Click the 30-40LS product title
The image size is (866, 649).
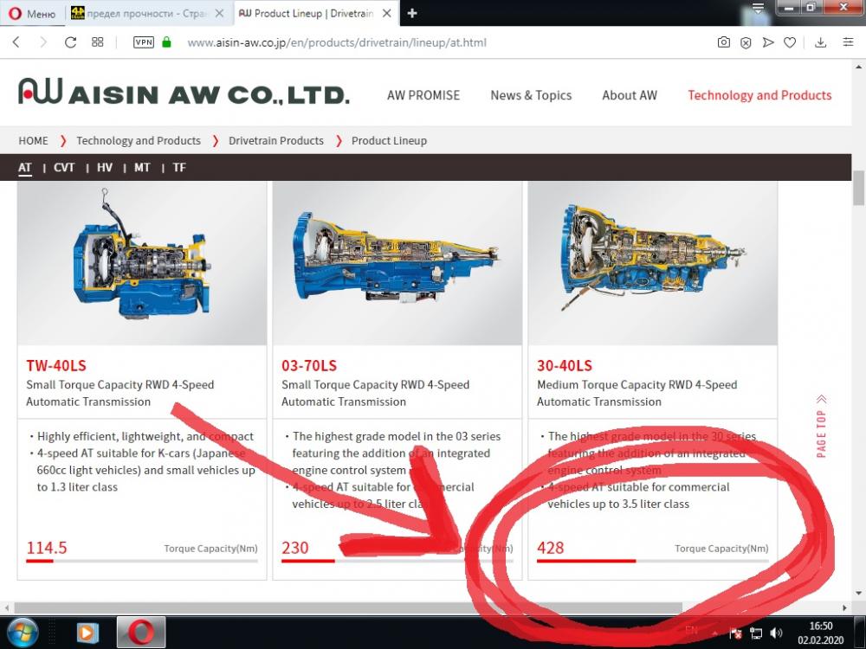pos(565,365)
